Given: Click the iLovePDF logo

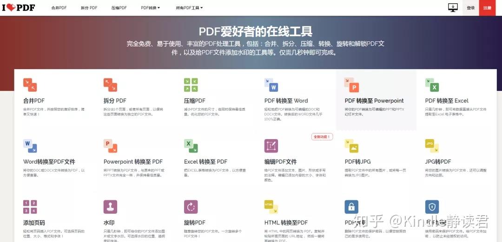Looking at the screenshot, I should [x=19, y=8].
